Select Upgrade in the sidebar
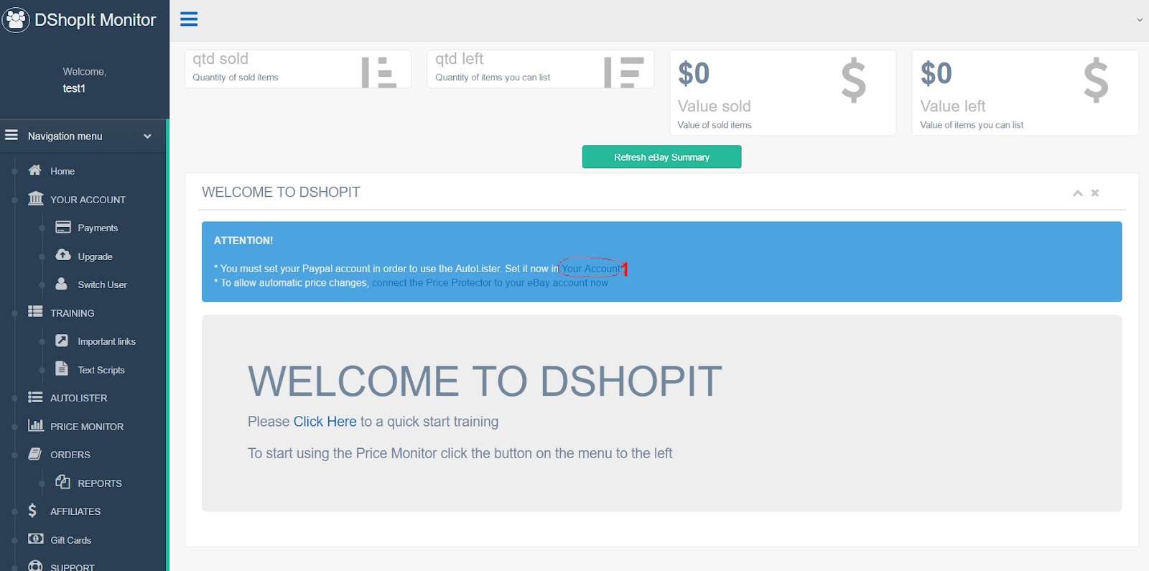The height and width of the screenshot is (571, 1149). pyautogui.click(x=95, y=256)
